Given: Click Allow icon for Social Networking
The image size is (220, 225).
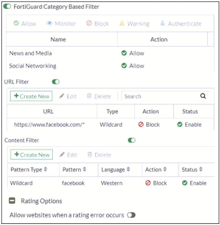Looking at the screenshot, I should click(x=124, y=66).
